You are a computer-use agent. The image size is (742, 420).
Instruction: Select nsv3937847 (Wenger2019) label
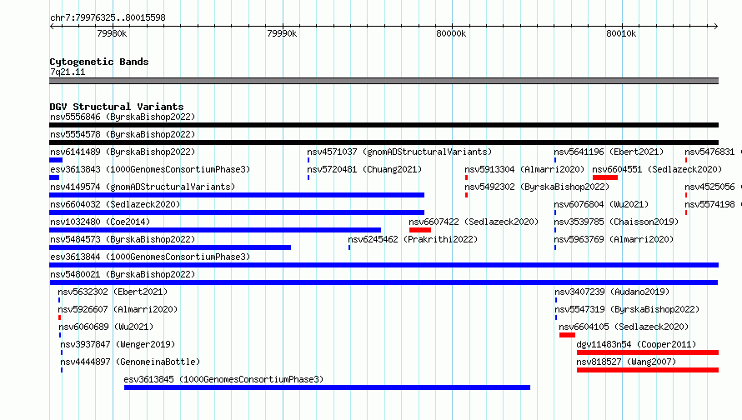[x=118, y=344]
